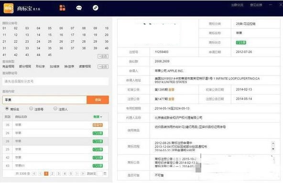283x183 pixels.
Task: Select international class 16
Action: (x=61, y=35)
